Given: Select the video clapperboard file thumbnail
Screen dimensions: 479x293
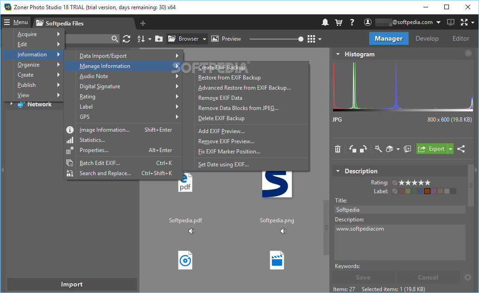Looking at the screenshot, I should (277, 260).
